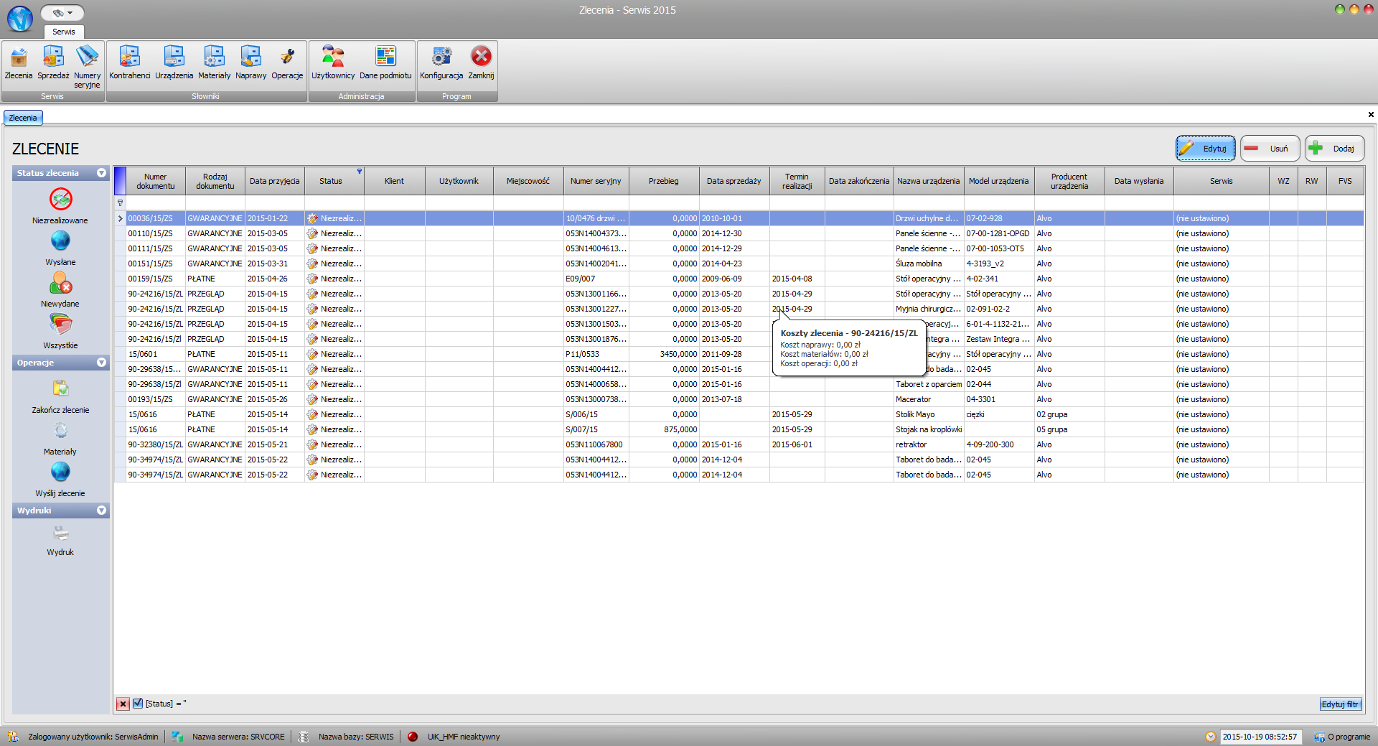Click Wyślij zlecenie globe icon
The image size is (1378, 746).
pos(61,472)
